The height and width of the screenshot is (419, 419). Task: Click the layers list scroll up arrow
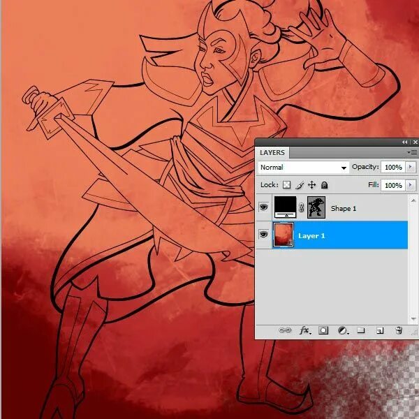[x=413, y=200]
